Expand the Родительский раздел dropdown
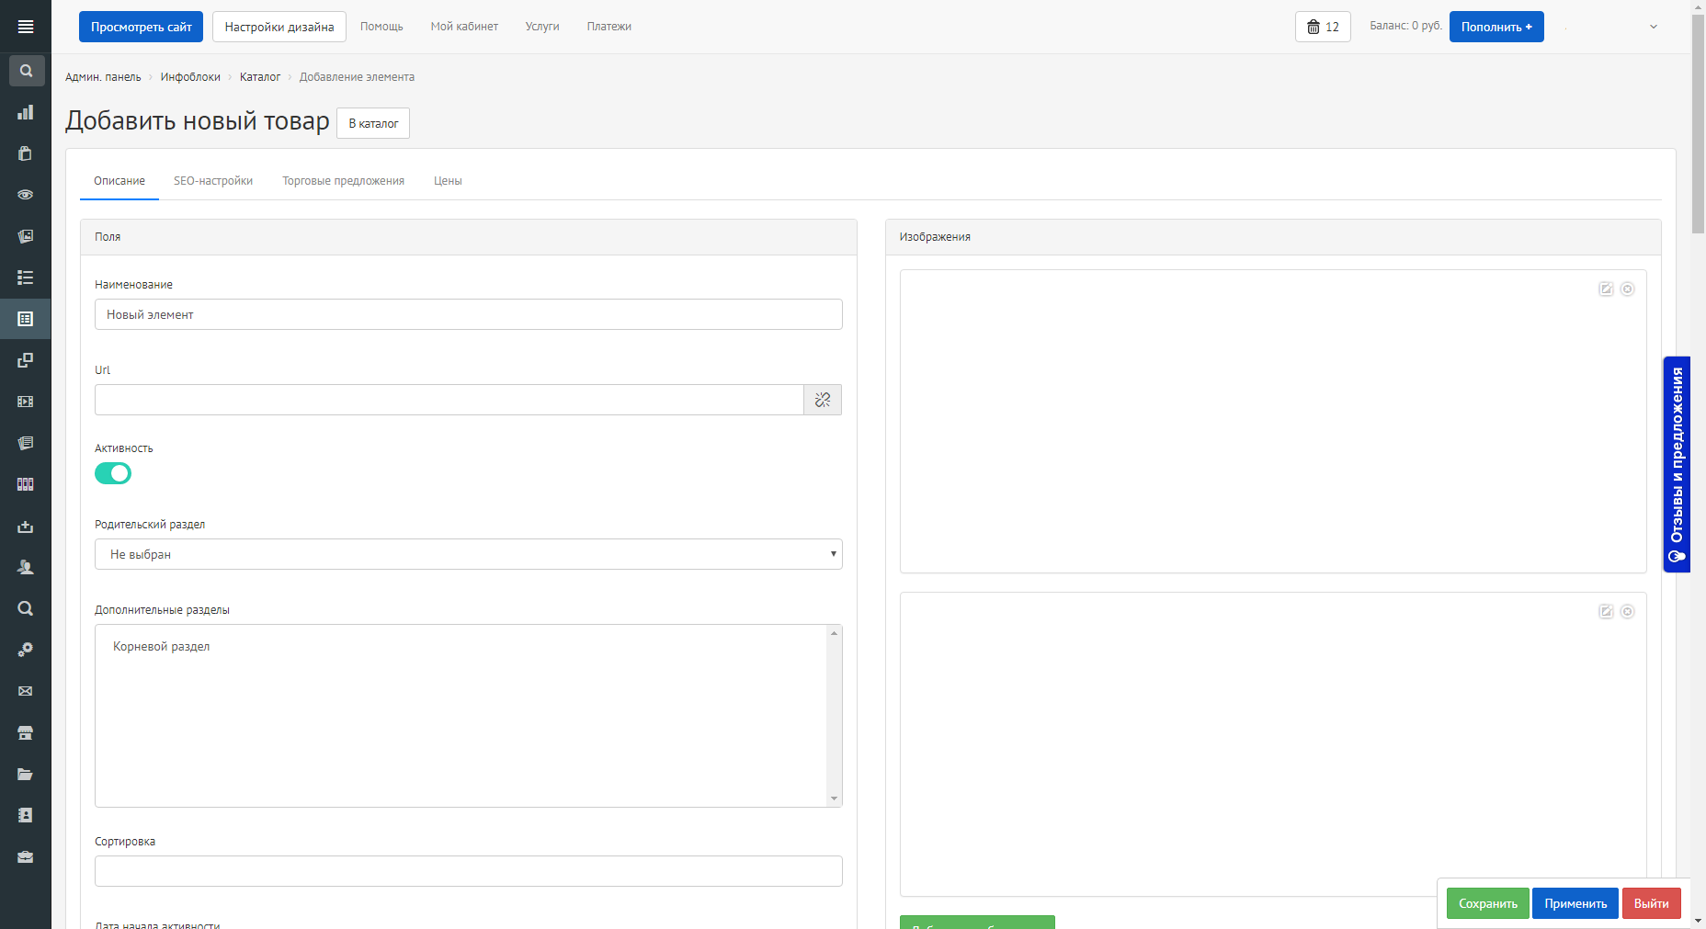 point(468,554)
